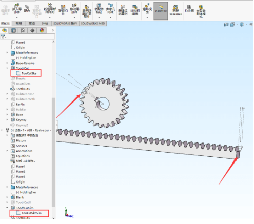Click the History icon in the tree
This screenshot has width=254, height=224.
coord(13,140)
